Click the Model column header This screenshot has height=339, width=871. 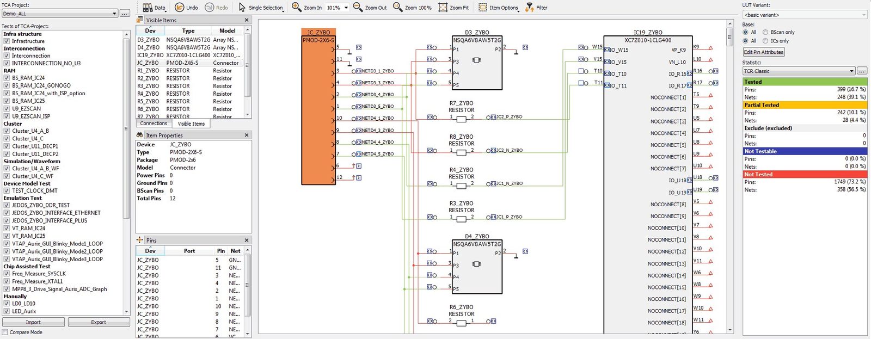(x=228, y=31)
